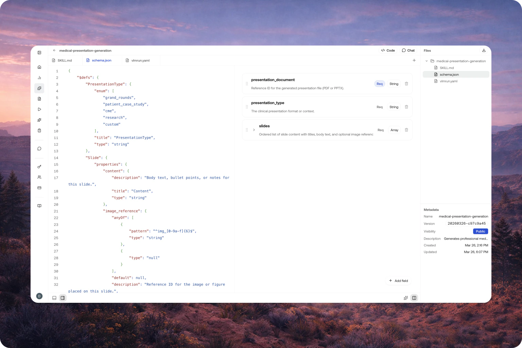The image size is (522, 348).
Task: Open the team members icon in sidebar
Action: pos(39,177)
